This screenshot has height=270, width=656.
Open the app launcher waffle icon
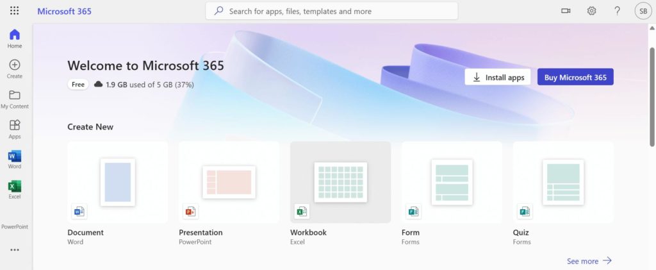click(14, 11)
